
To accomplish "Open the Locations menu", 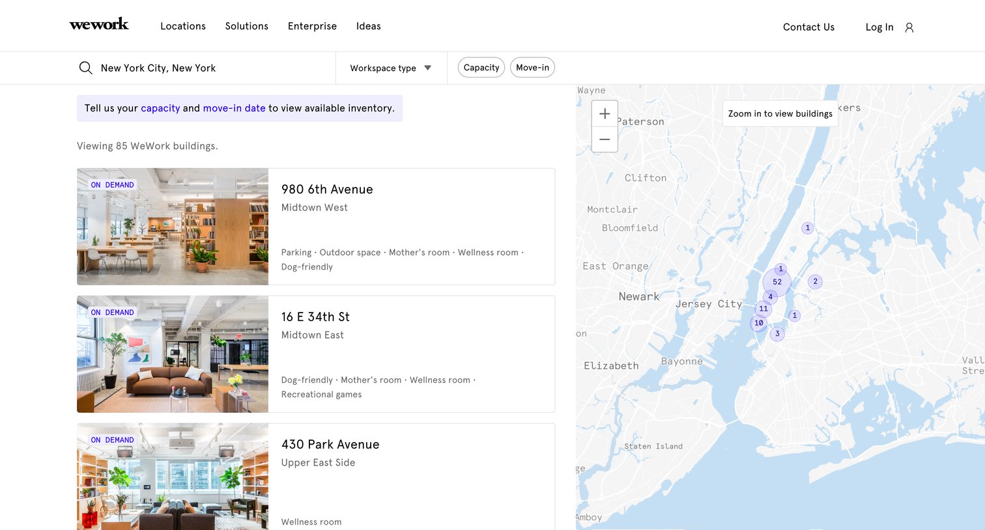I will point(183,26).
